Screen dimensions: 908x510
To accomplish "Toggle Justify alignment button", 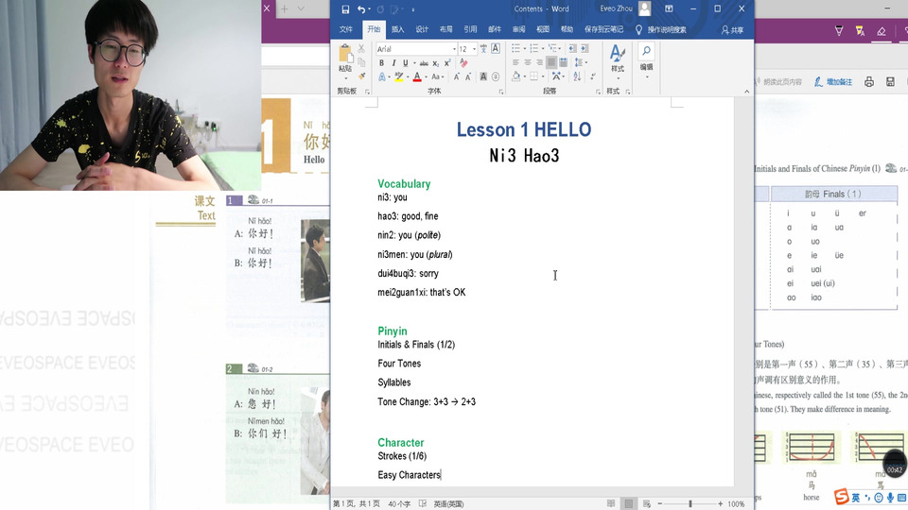I will click(551, 62).
